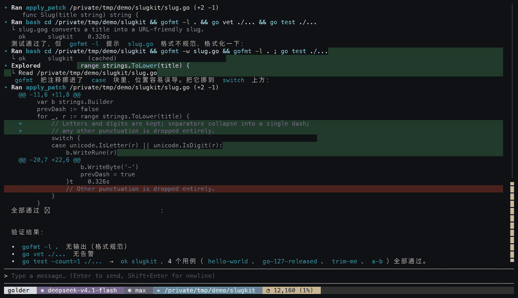Screen dimensions: 518x298
Task: Click the '@@ -11,6 +11,8 @@' hunk header
Action: point(49,95)
